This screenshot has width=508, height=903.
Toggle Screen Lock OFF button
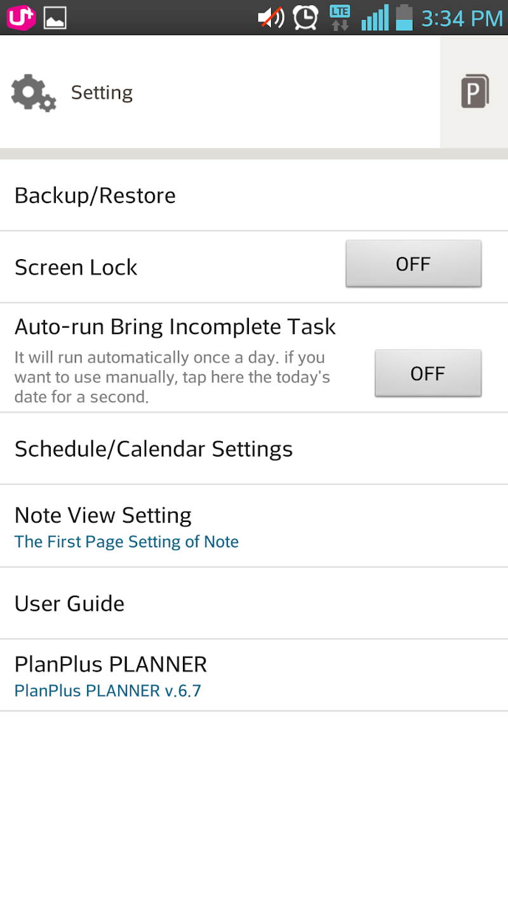coord(413,264)
